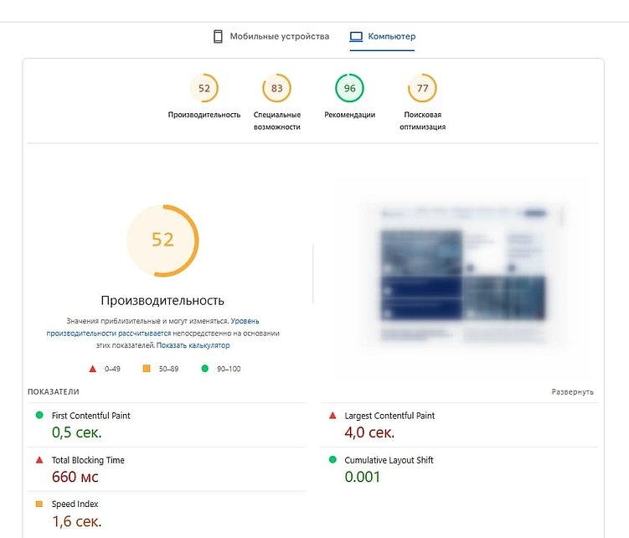Select the 52 Performance score gauge
629x538 pixels.
click(204, 88)
